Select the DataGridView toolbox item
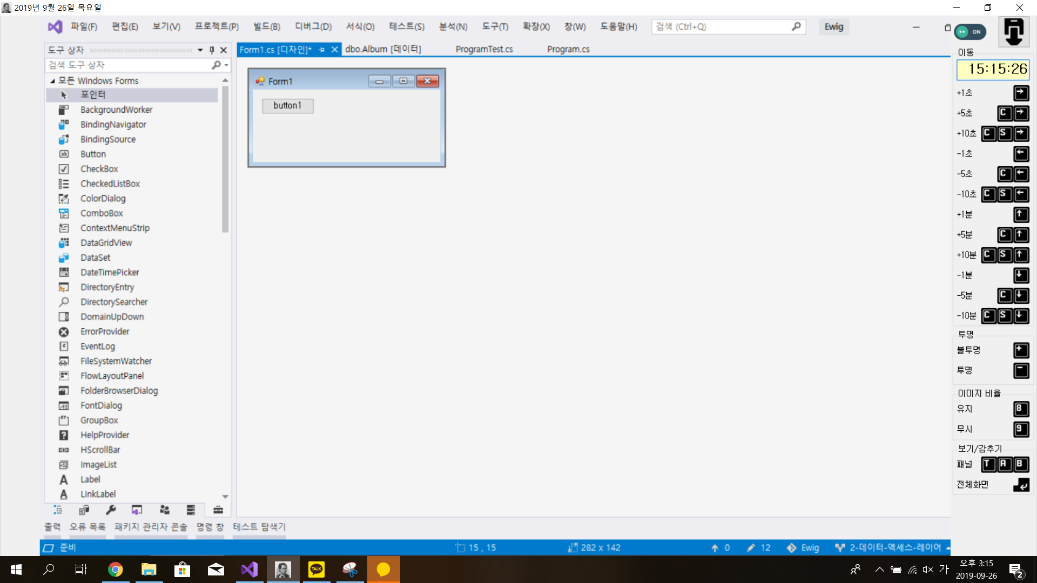1037x583 pixels. click(106, 243)
